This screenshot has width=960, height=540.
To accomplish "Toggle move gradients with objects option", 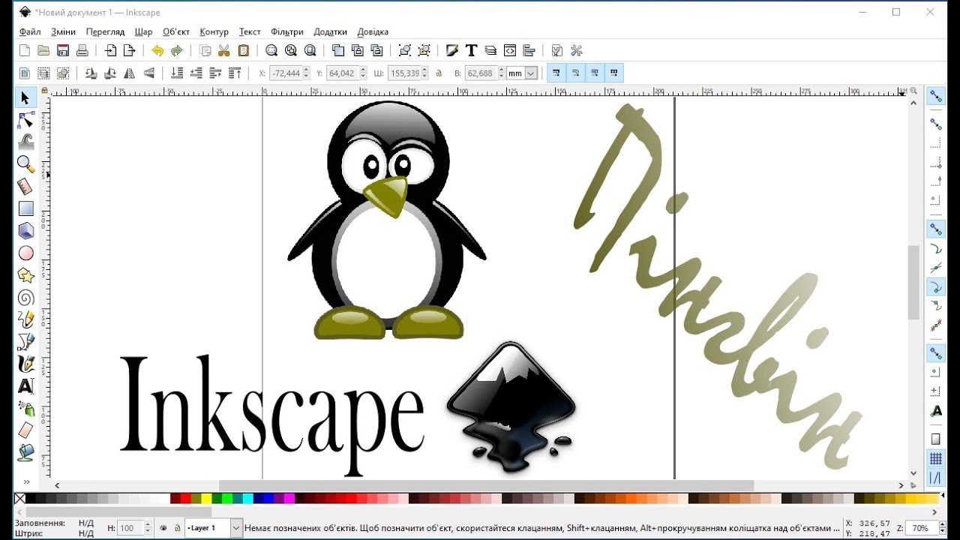I will click(595, 73).
